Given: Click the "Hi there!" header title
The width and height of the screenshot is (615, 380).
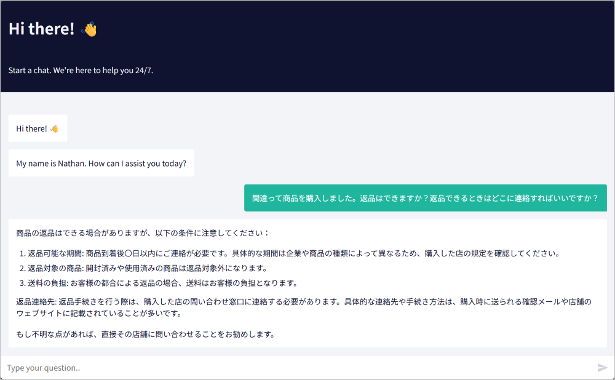Looking at the screenshot, I should coord(41,29).
